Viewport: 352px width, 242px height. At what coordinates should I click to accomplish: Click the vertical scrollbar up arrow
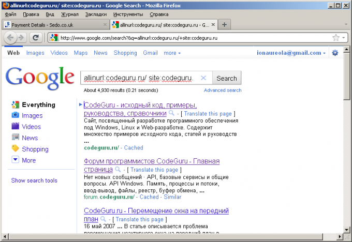click(347, 49)
